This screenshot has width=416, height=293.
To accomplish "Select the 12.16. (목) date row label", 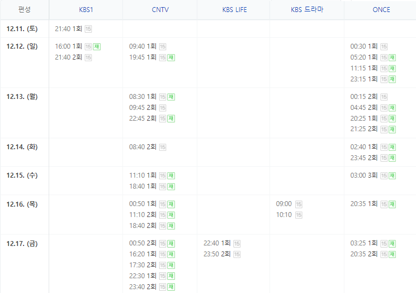I will pos(22,204).
